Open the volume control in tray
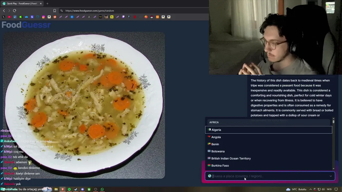Viewport: 342px width, 192px height. 324,189
